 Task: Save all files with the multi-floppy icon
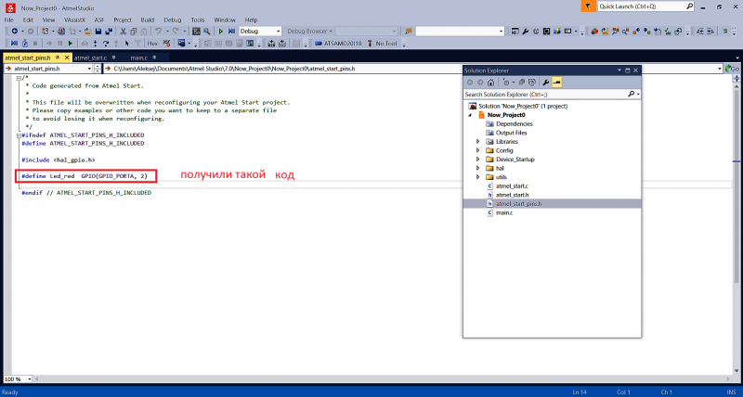tap(109, 32)
